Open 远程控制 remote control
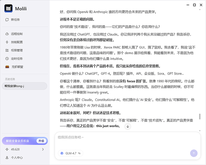 (x=17, y=34)
